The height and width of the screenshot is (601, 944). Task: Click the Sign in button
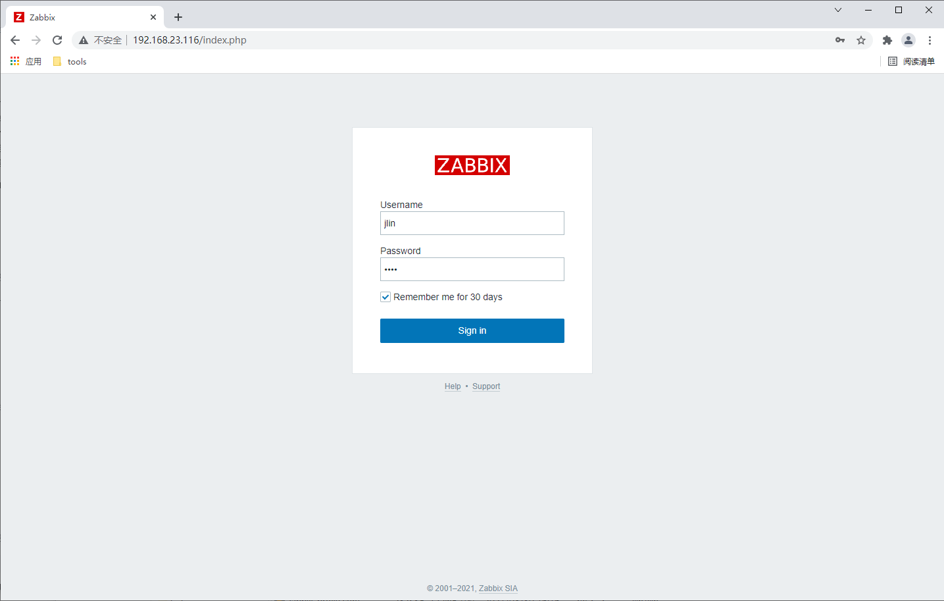coord(472,330)
